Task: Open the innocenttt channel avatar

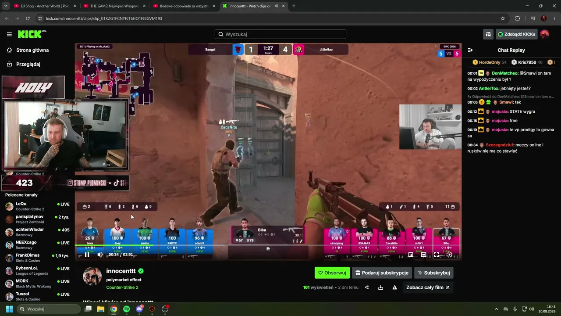Action: (x=92, y=276)
